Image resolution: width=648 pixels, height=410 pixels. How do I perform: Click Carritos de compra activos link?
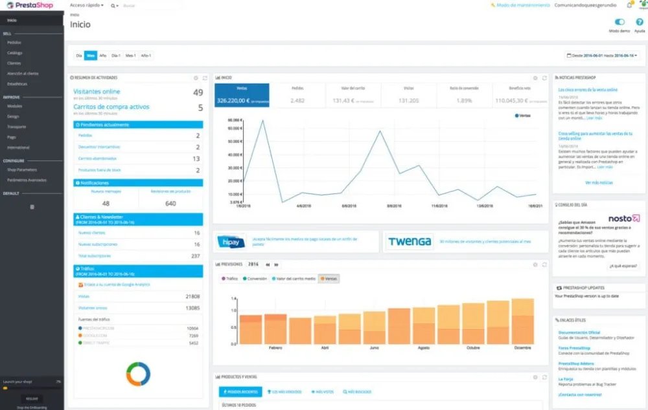111,107
